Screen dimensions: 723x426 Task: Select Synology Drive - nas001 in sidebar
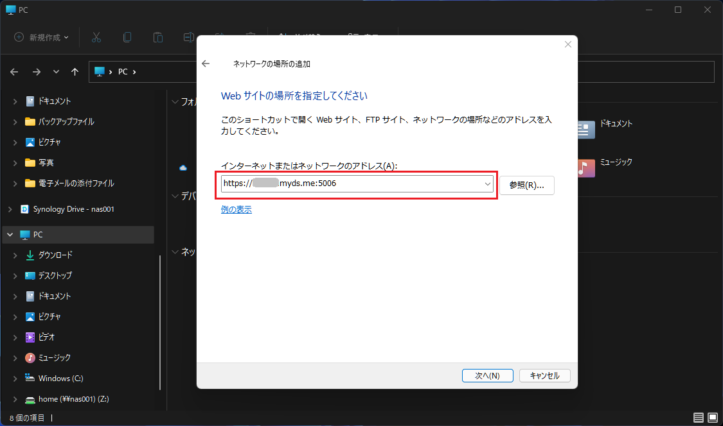click(x=73, y=209)
